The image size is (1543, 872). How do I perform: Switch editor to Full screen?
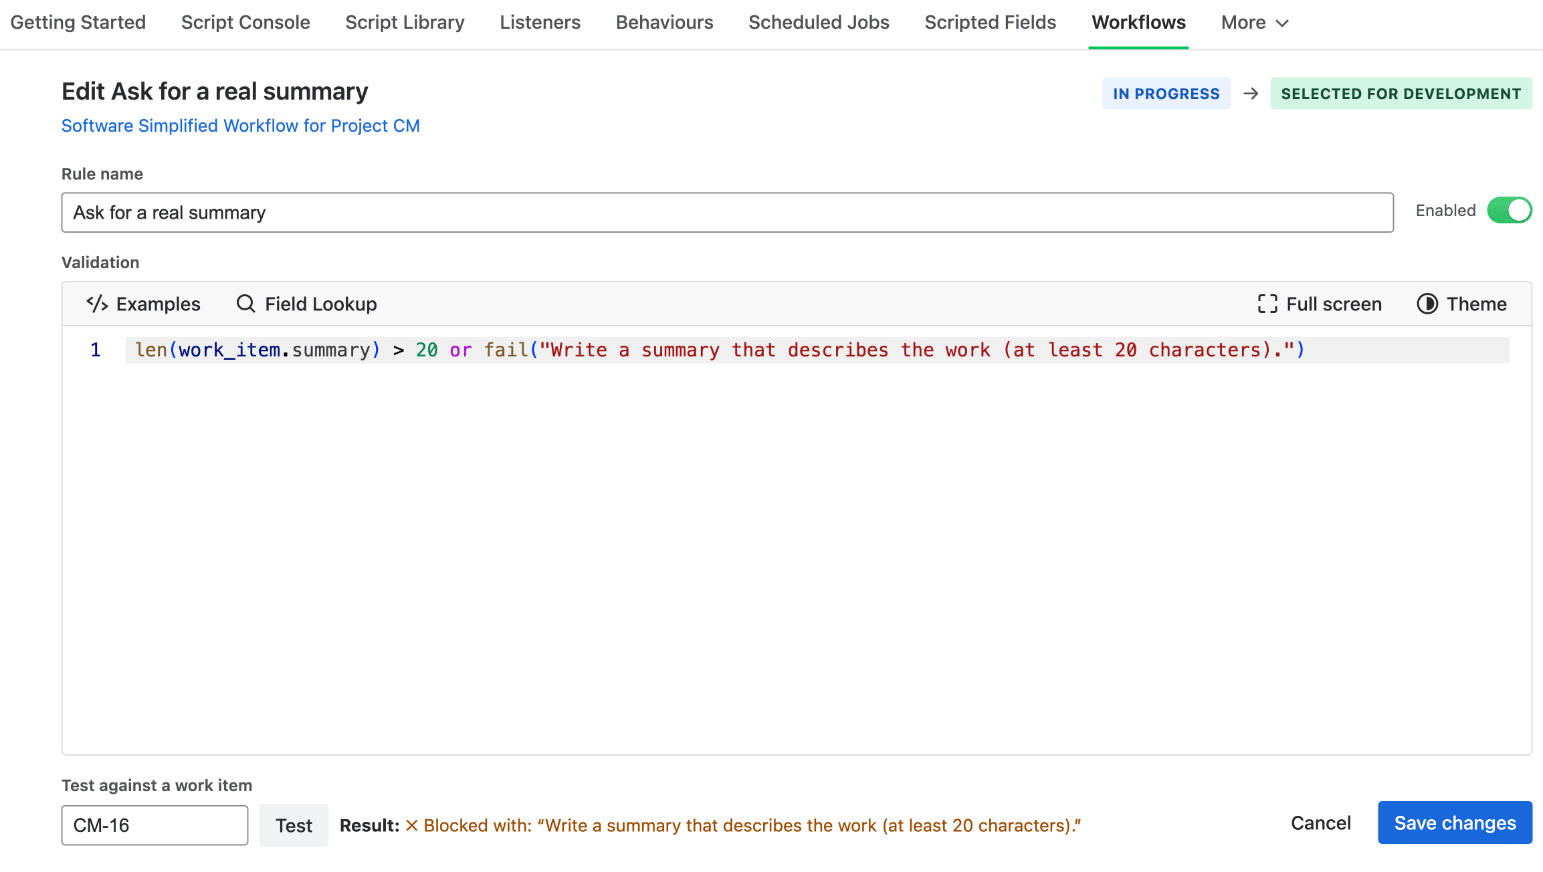[1320, 304]
